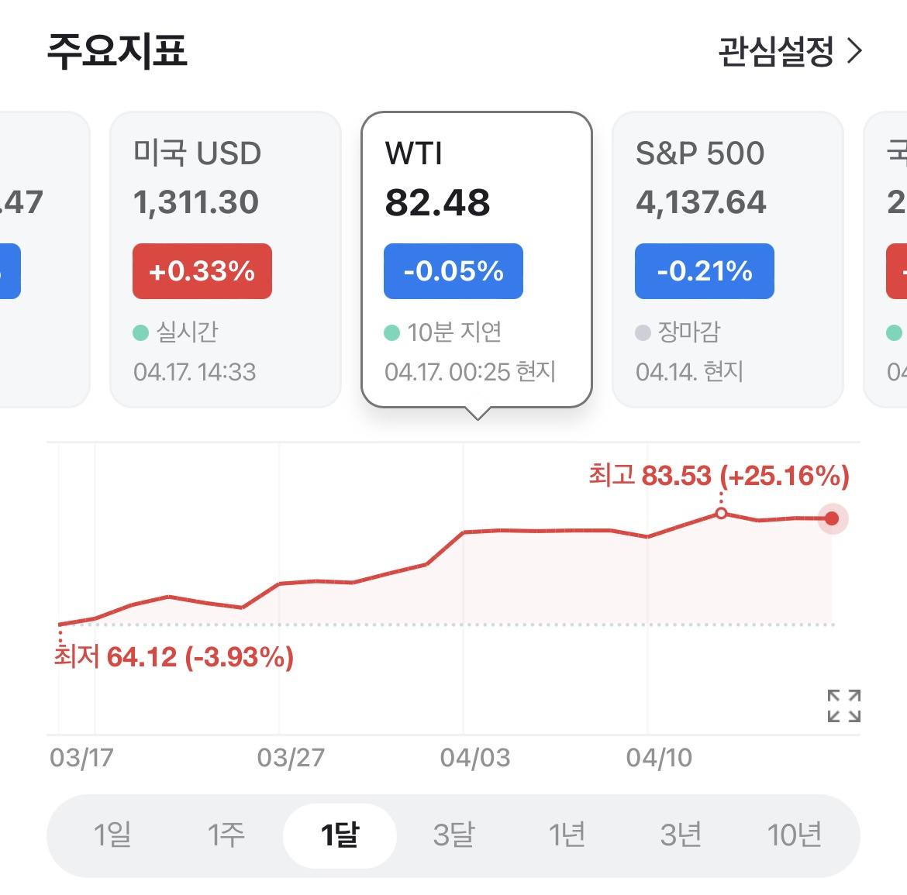907x895 pixels.
Task: Expand chart with fullscreen icon
Action: click(844, 706)
